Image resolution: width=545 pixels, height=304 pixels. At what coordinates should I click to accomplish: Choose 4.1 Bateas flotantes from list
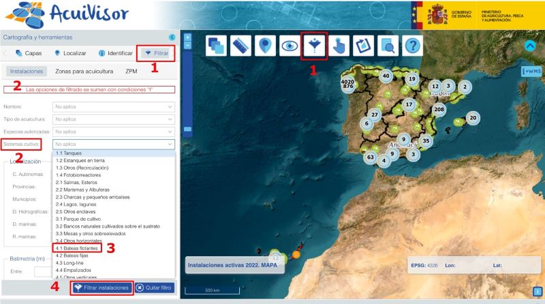(76, 249)
